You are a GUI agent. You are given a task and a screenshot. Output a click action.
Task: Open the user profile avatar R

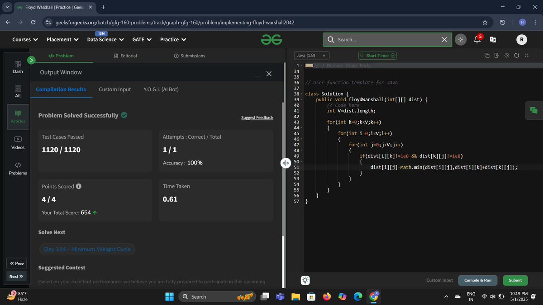[522, 40]
